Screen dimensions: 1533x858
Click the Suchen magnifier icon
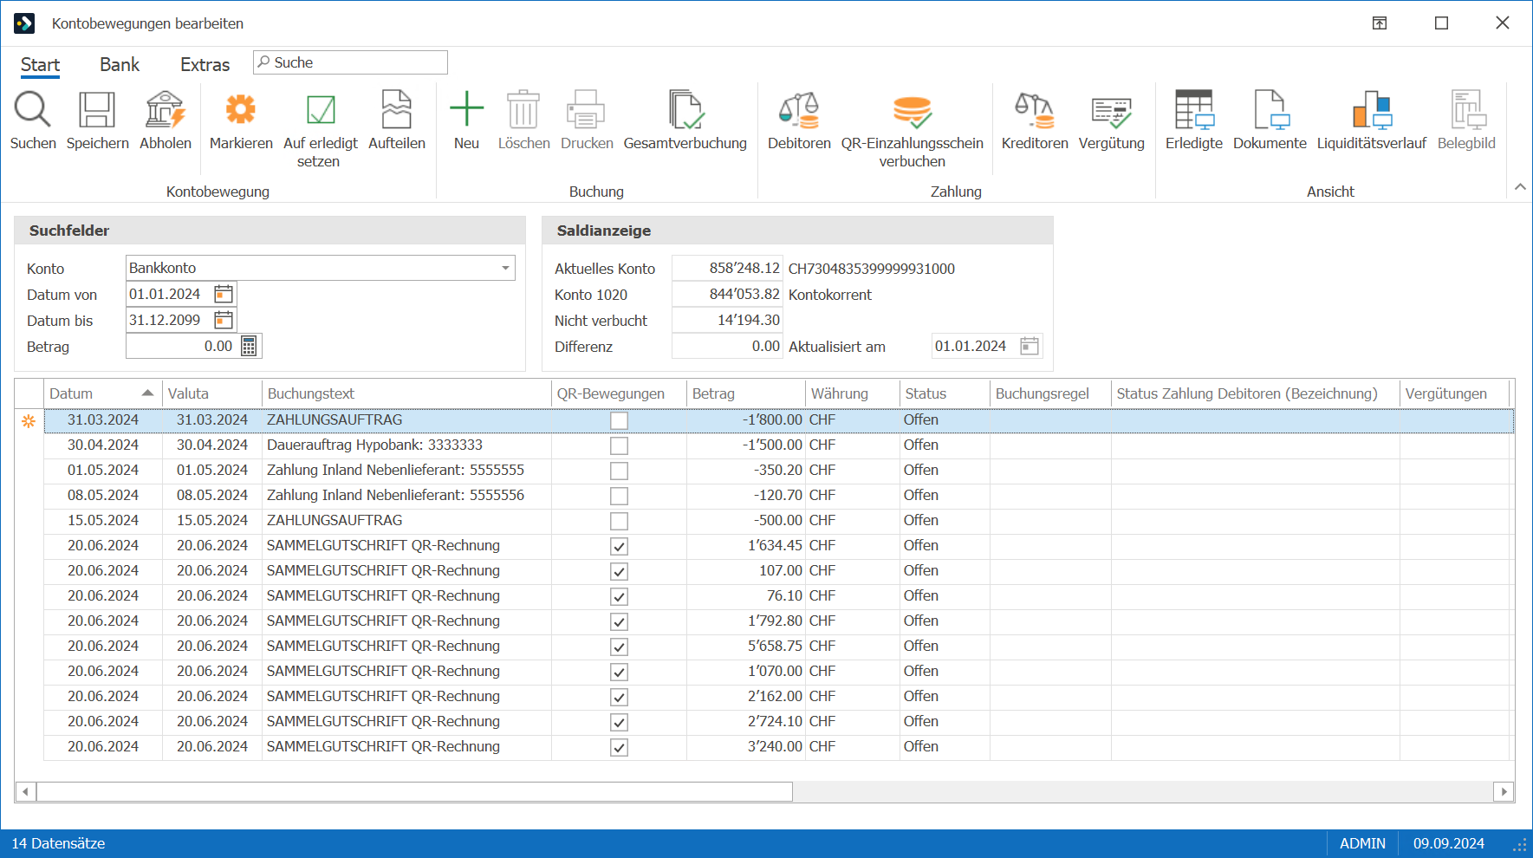33,110
